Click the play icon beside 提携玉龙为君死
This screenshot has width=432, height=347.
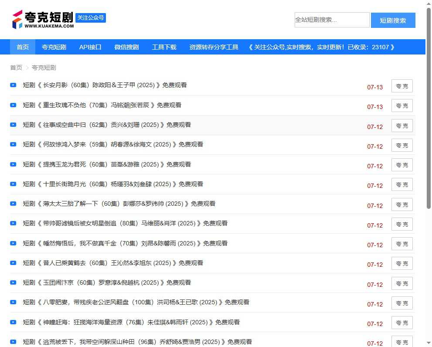coord(13,164)
